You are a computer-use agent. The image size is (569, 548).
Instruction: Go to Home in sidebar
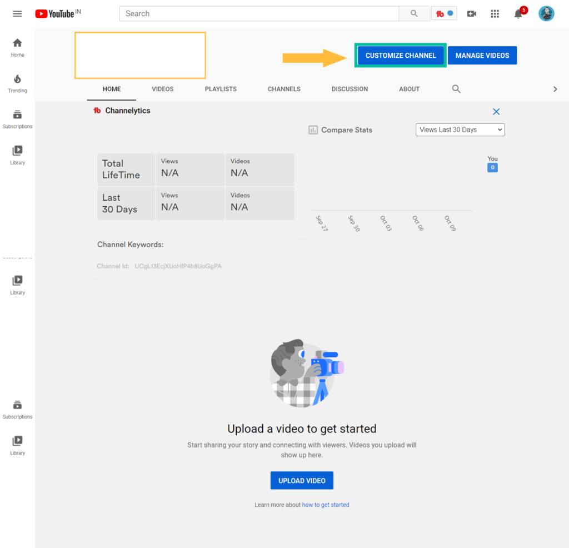[x=17, y=48]
